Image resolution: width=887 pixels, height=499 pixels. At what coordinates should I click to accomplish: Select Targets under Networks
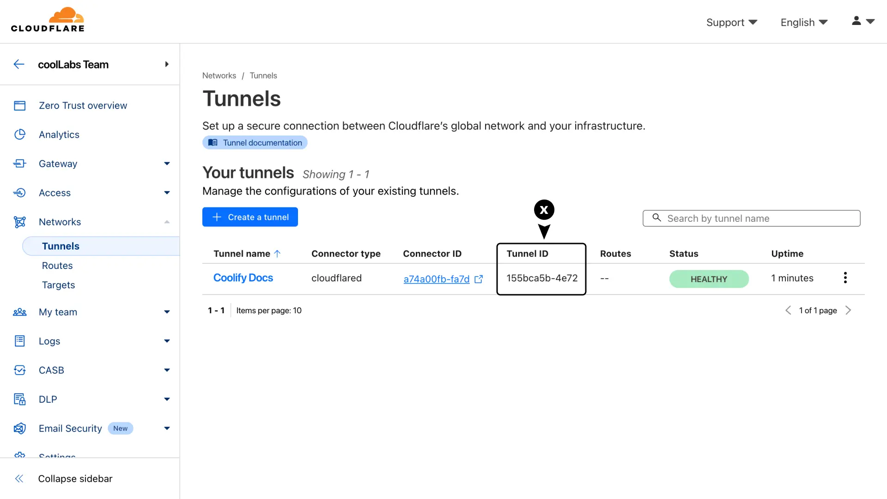pos(58,285)
